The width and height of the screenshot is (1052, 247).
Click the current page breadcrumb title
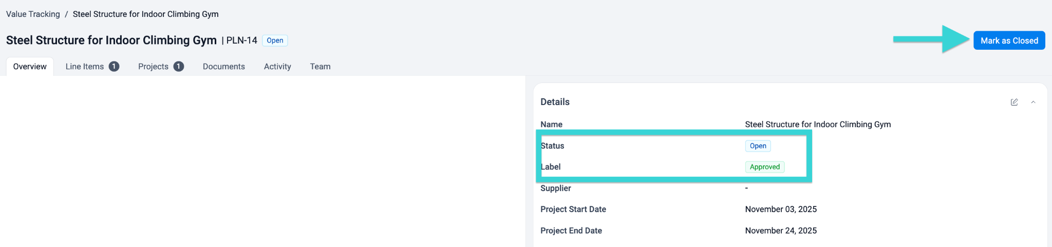coord(145,14)
